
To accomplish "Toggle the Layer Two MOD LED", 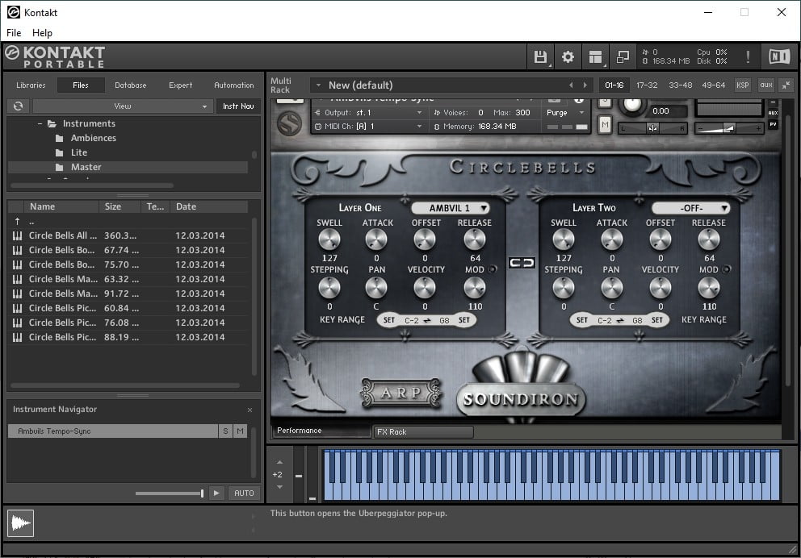I will tap(727, 269).
